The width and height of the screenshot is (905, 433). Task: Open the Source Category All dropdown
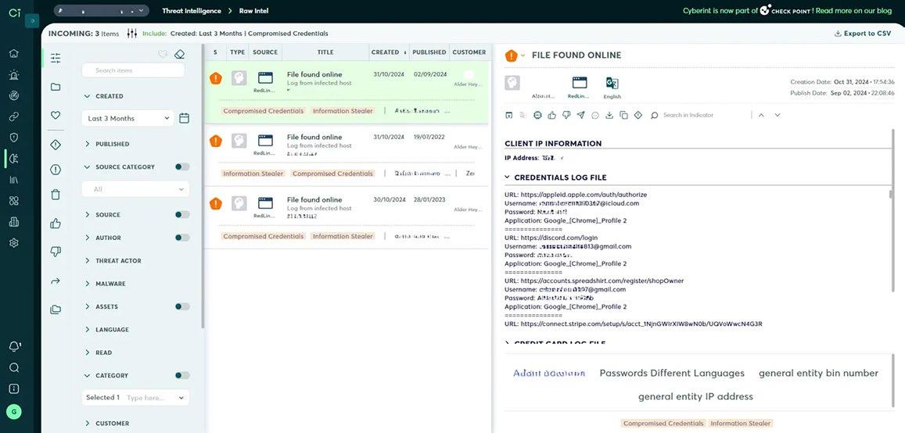tap(135, 189)
